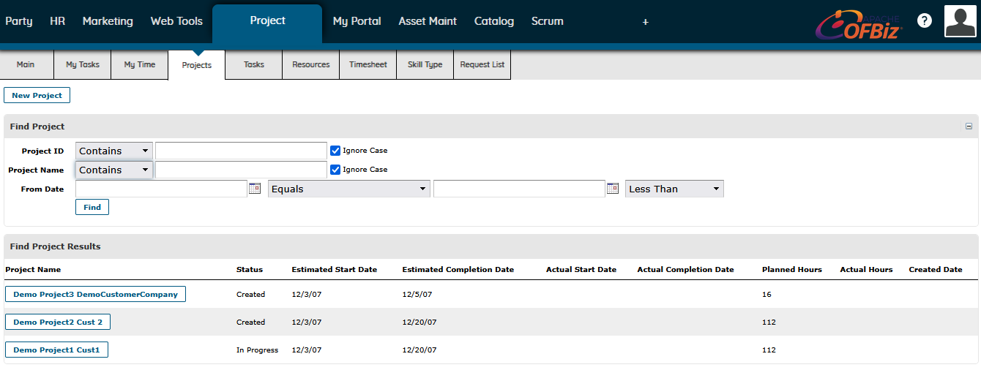The width and height of the screenshot is (981, 381).
Task: Click the Project Name column header
Action: pyautogui.click(x=33, y=270)
